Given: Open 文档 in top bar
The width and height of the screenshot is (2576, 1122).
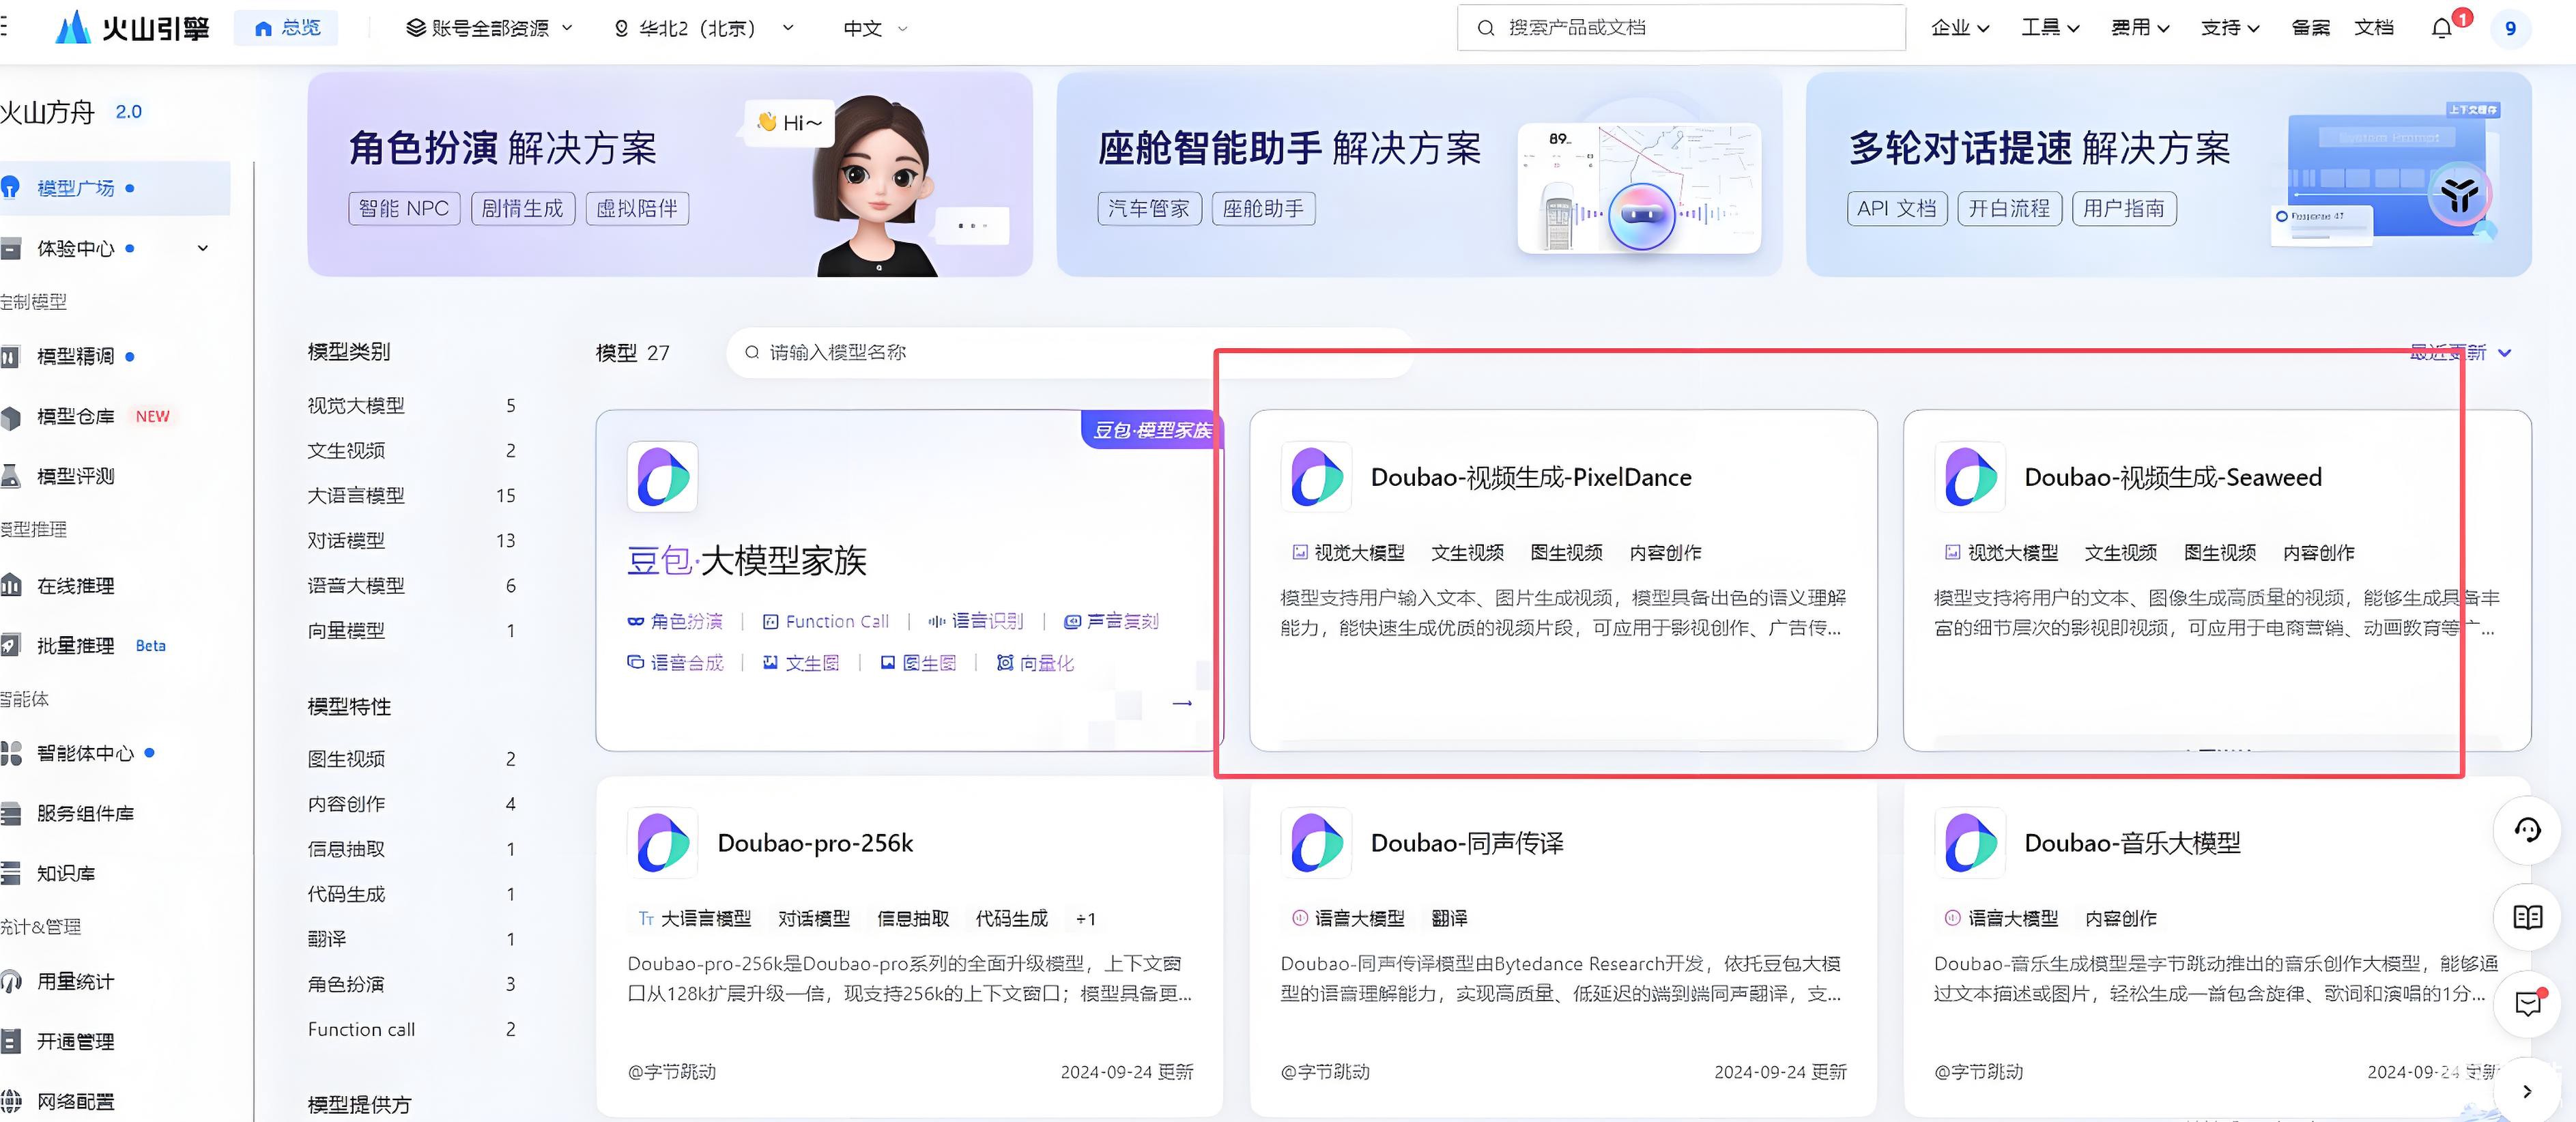Looking at the screenshot, I should point(2374,28).
